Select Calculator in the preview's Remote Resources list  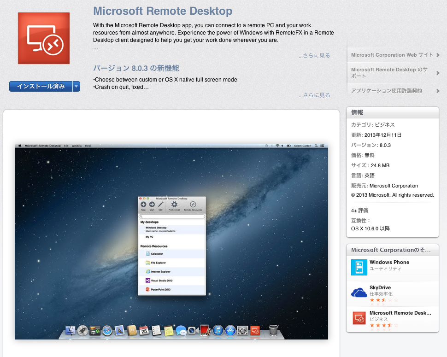[x=171, y=253]
